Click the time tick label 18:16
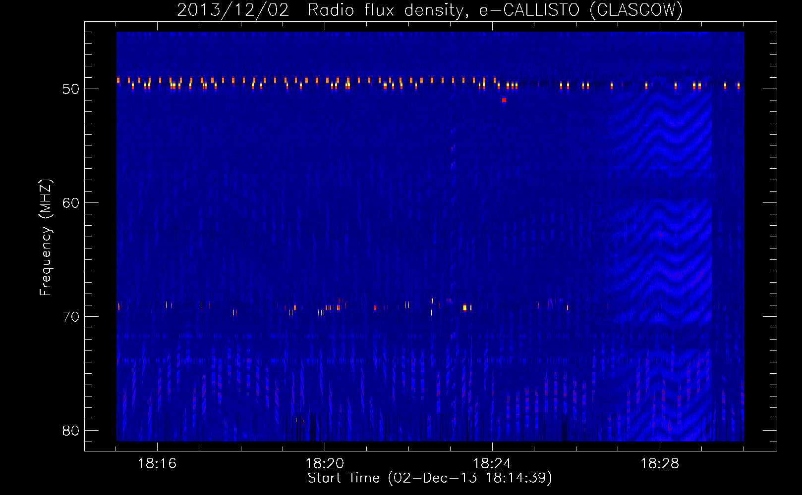 click(157, 464)
